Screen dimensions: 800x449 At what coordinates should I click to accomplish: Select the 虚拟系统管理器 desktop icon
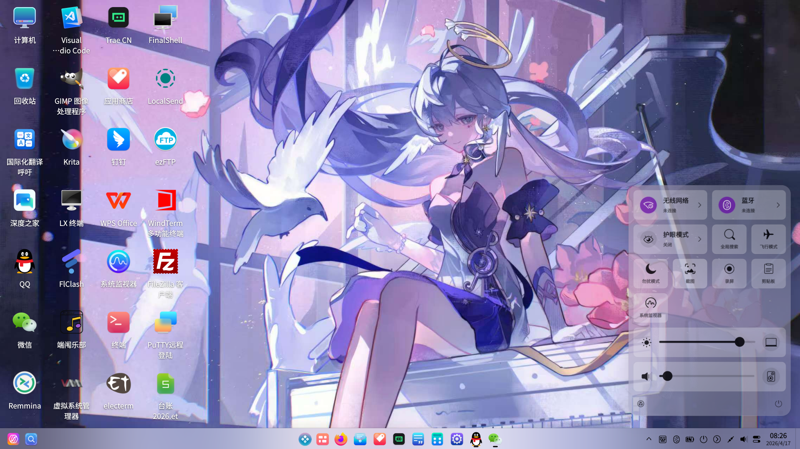tap(71, 383)
